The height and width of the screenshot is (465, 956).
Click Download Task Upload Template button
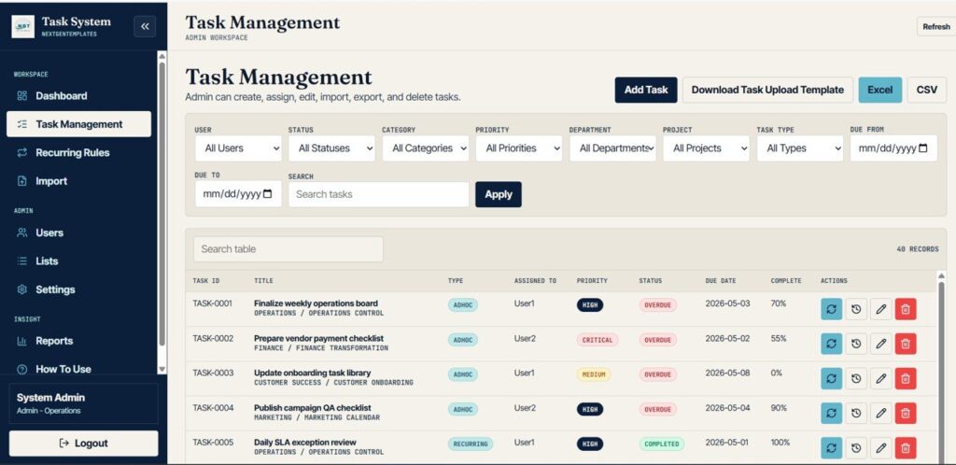pyautogui.click(x=767, y=90)
